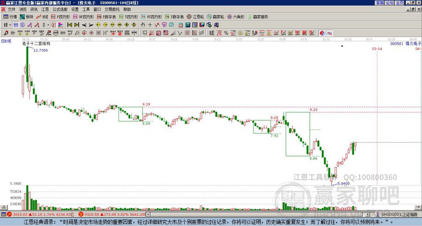422x226 pixels.
Task: Open the 主页 homepage link
Action: tap(400, 3)
